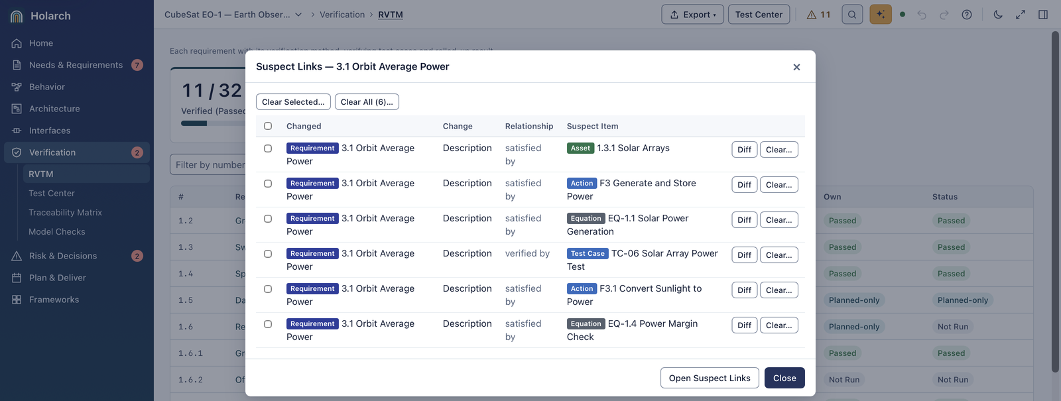Click the Filter by number input field
This screenshot has height=401, width=1061.
click(208, 165)
